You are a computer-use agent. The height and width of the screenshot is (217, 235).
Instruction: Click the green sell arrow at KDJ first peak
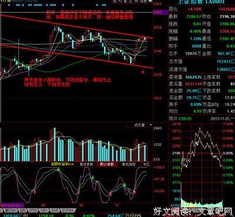pyautogui.click(x=59, y=169)
